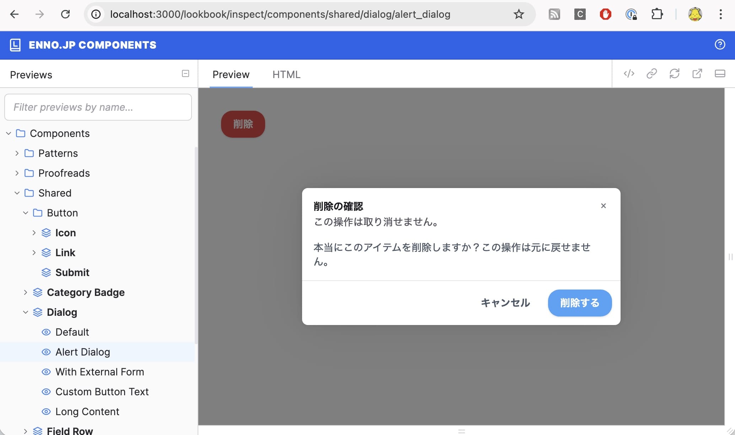
Task: Toggle the bottom drawer layout icon
Action: pyautogui.click(x=720, y=74)
